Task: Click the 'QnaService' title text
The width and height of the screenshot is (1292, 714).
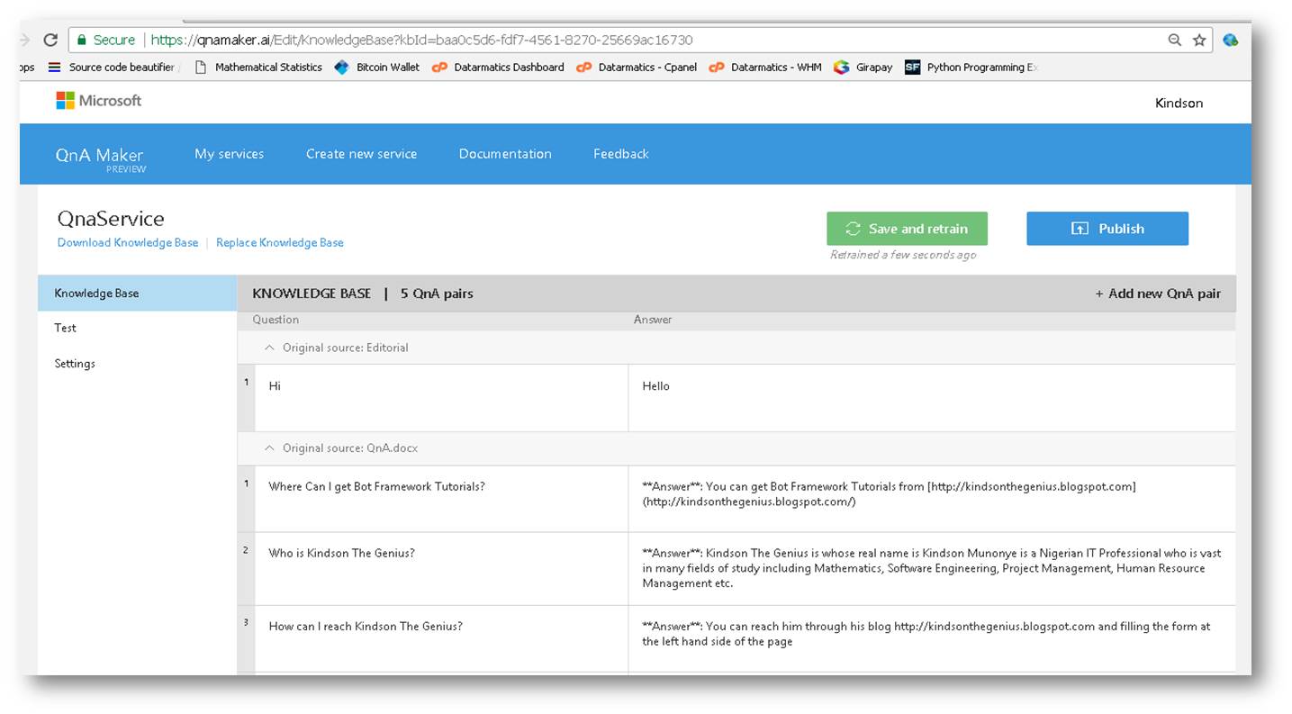Action: pos(111,219)
